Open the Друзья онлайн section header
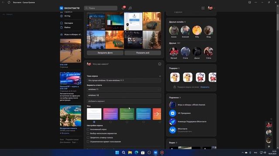The image size is (279, 156). (x=176, y=22)
